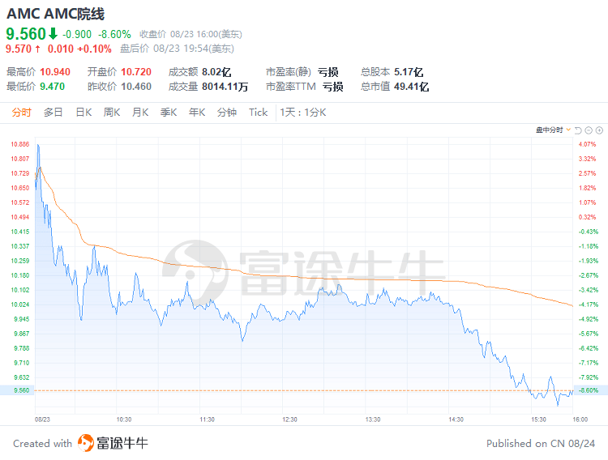Click the 14:30 time axis label
Viewport: 608px width, 460px height.
[x=456, y=420]
